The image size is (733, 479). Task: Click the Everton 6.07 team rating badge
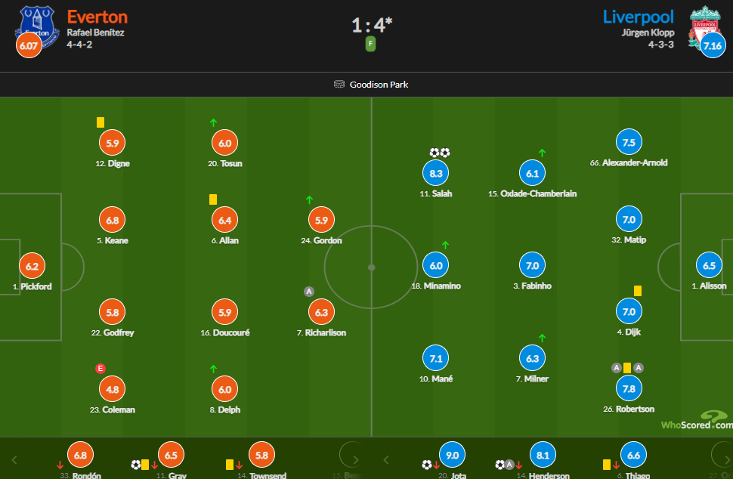[x=29, y=45]
